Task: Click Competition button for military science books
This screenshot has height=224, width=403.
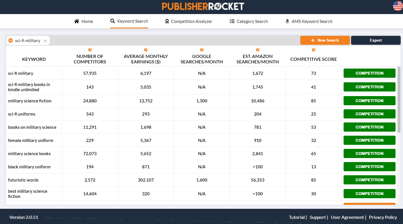Action: [369, 153]
